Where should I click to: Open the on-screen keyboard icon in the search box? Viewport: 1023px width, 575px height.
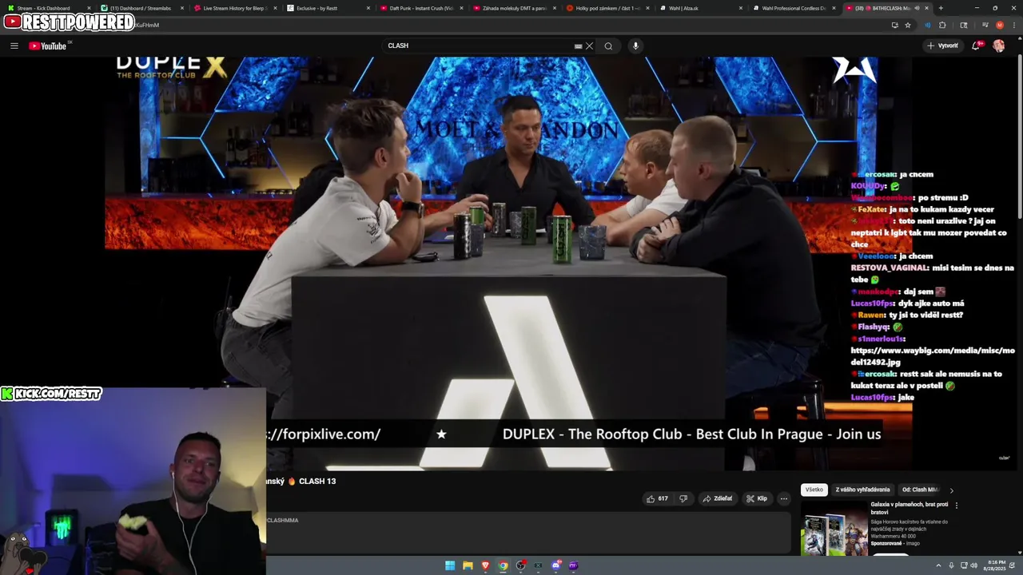(578, 46)
